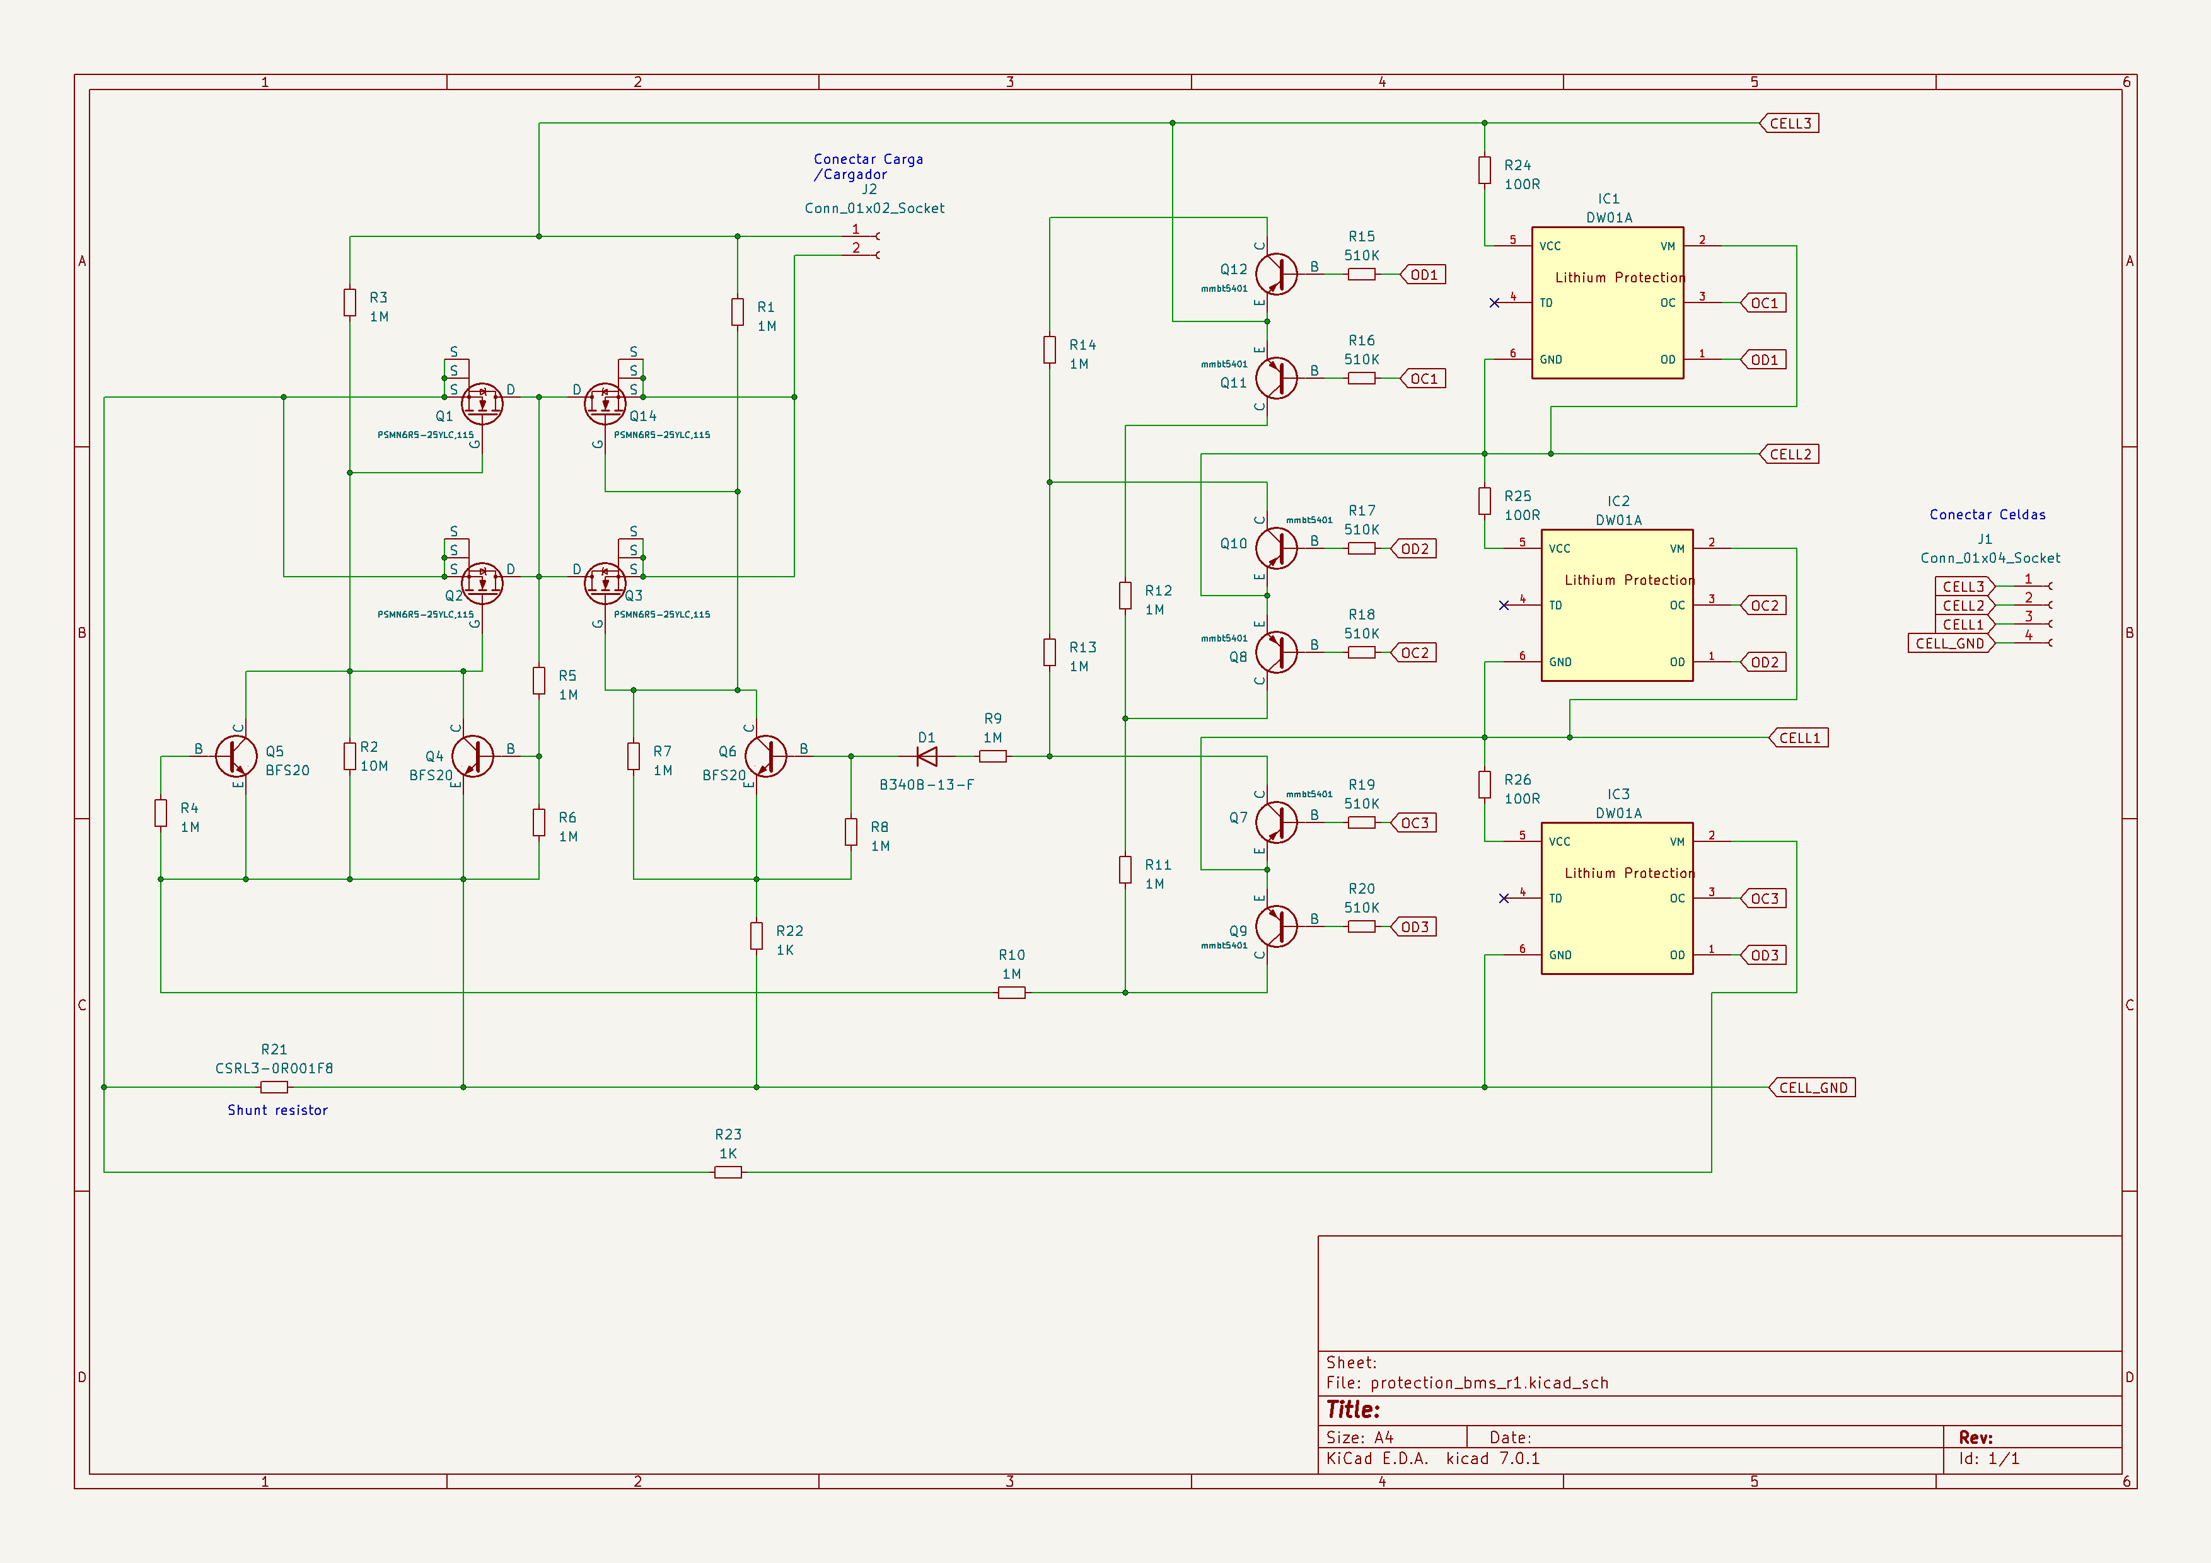Select the Q5 BFS20 transistor symbol
The height and width of the screenshot is (1563, 2211).
236,756
